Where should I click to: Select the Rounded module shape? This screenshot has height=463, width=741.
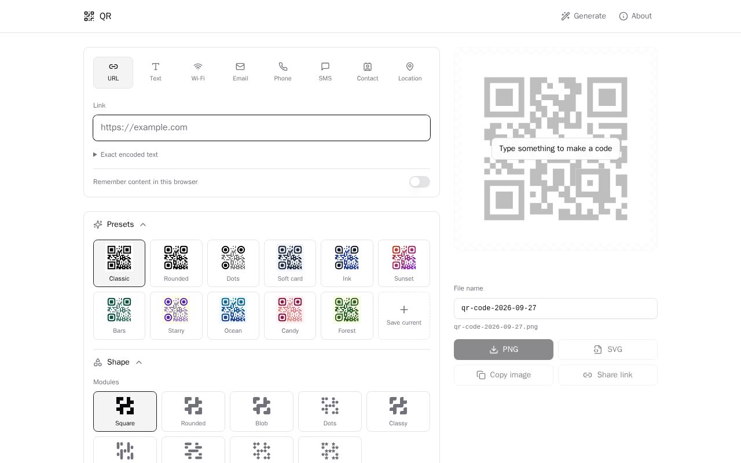[193, 411]
